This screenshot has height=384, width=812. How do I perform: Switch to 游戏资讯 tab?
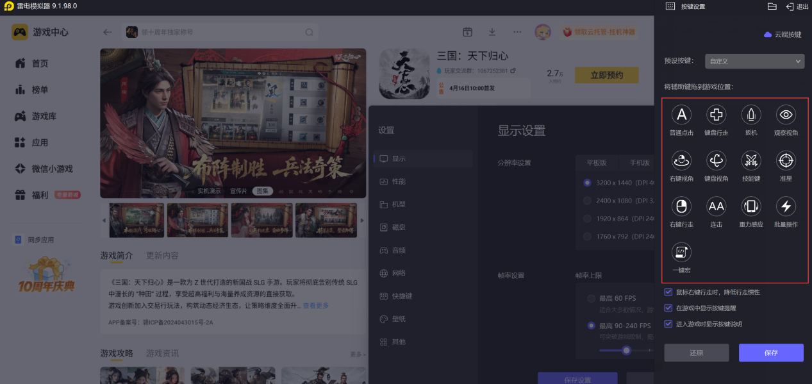pos(162,353)
